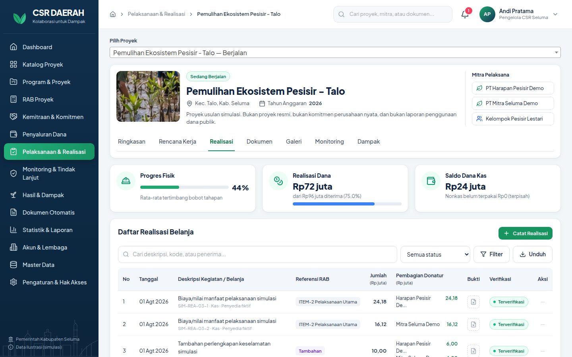The width and height of the screenshot is (572, 357).
Task: Click the Filter button
Action: point(491,254)
